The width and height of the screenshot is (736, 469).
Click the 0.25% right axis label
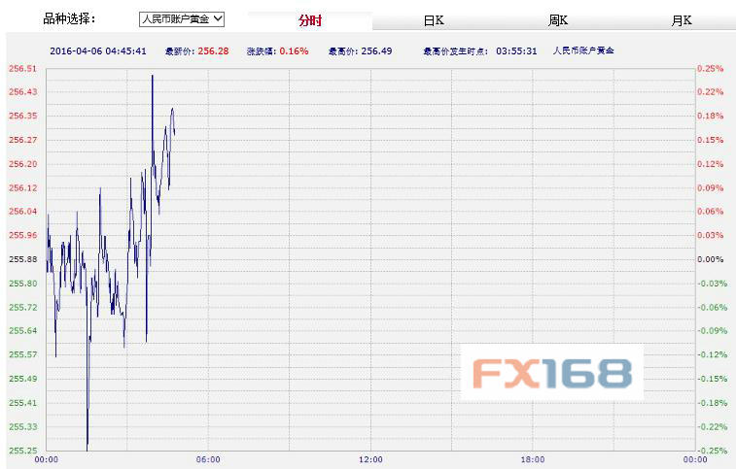(711, 69)
